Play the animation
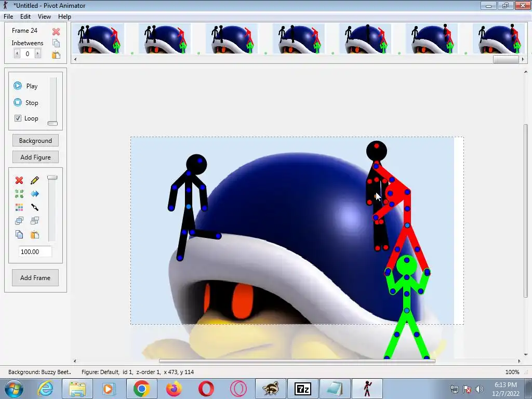Viewport: 532px width, 399px height. tap(25, 86)
